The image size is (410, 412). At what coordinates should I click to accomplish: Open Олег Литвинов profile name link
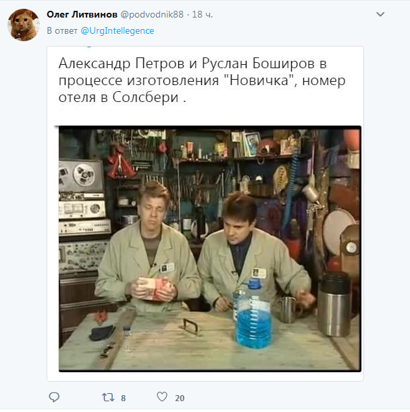pyautogui.click(x=82, y=14)
